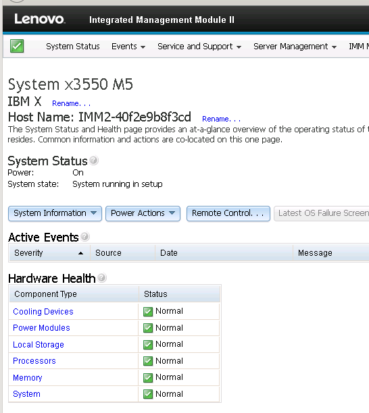Image resolution: width=369 pixels, height=413 pixels.
Task: Click 'Normal' status text for Cooling Devices
Action: point(169,311)
